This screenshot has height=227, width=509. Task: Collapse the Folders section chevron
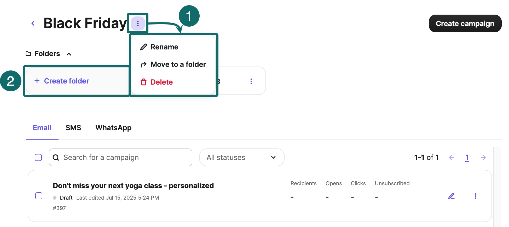69,54
